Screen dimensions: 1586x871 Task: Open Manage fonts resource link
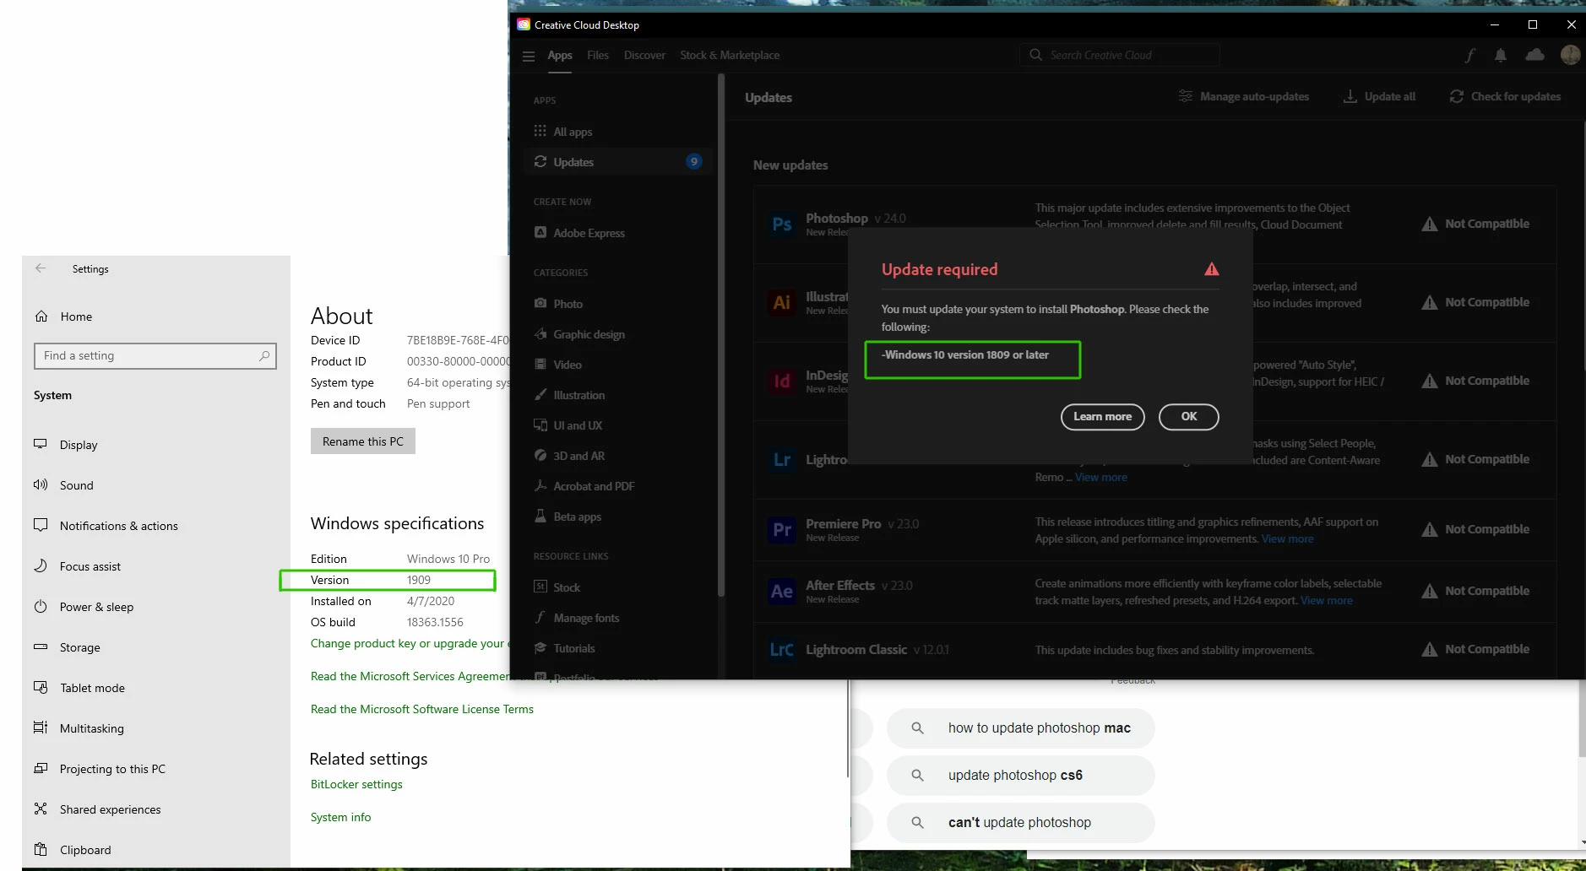click(617, 618)
